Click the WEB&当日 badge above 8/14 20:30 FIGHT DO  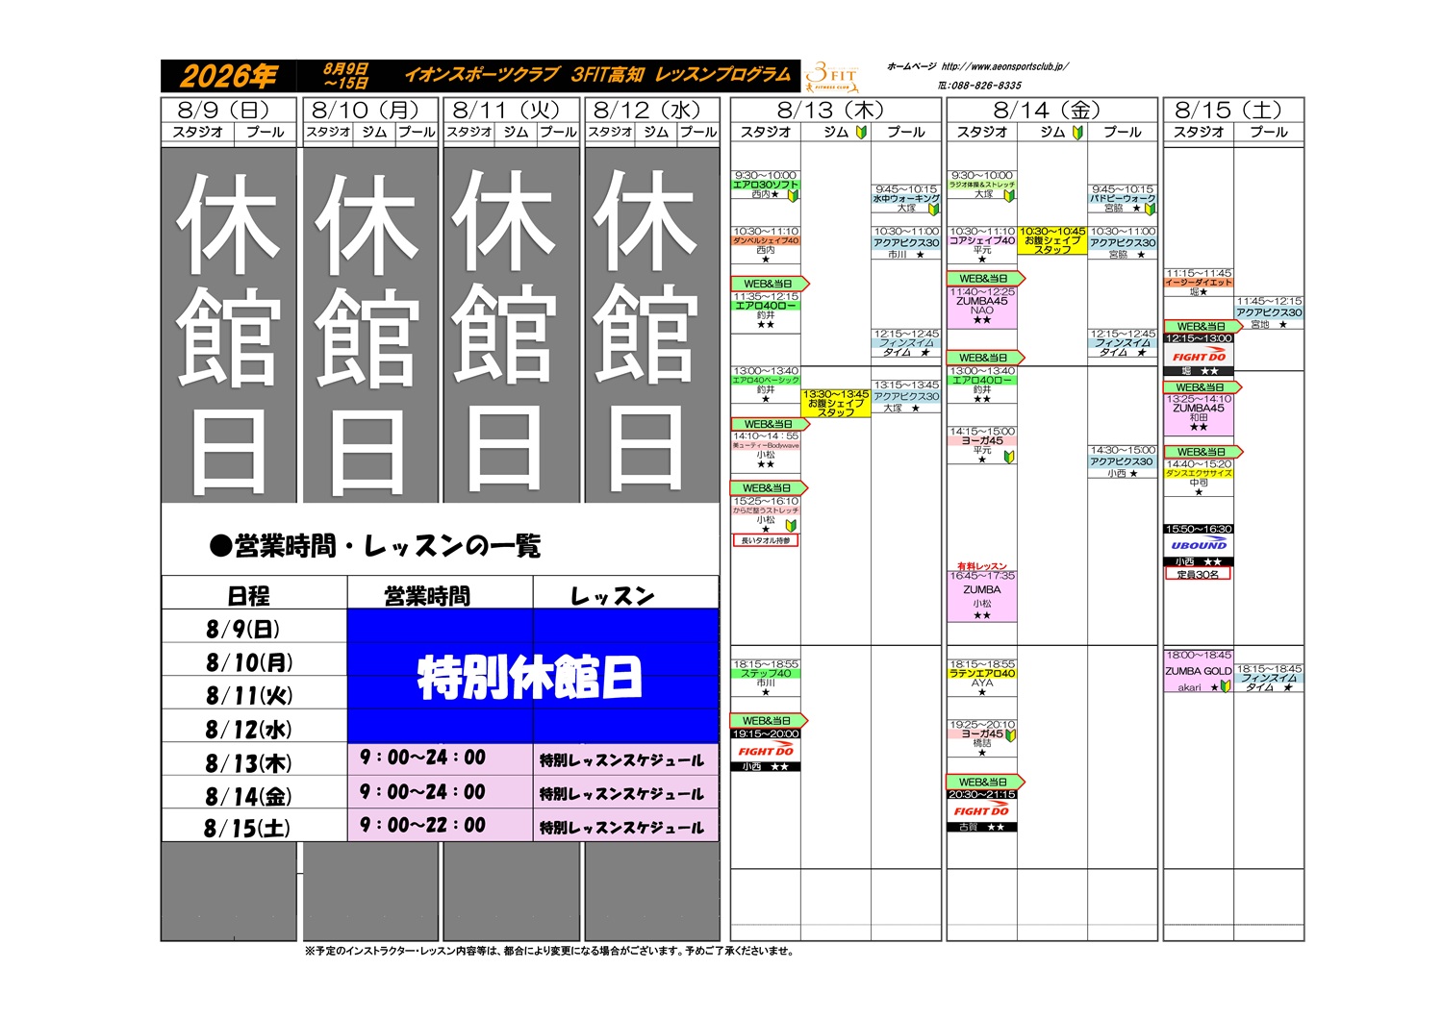coord(986,783)
